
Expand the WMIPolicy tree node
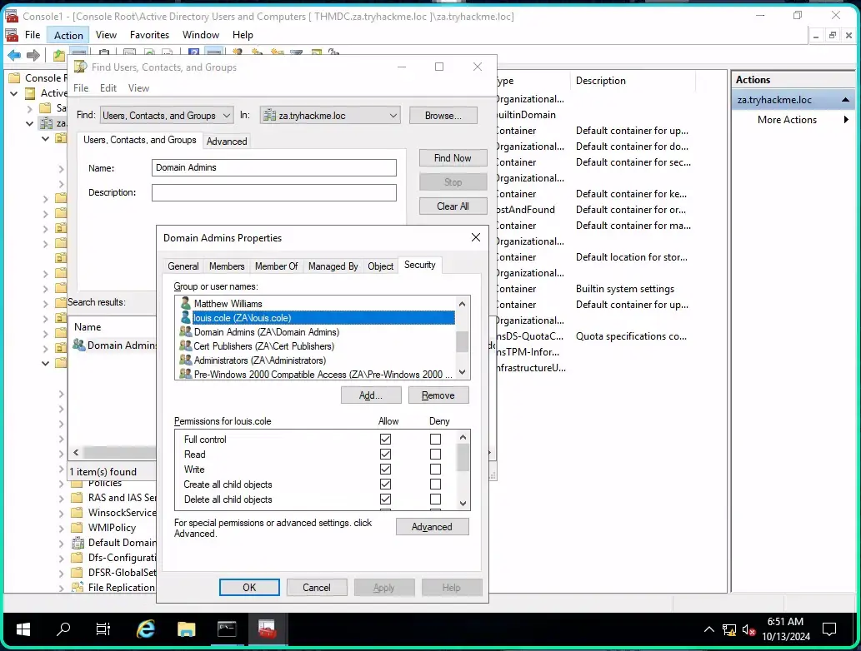(62, 528)
